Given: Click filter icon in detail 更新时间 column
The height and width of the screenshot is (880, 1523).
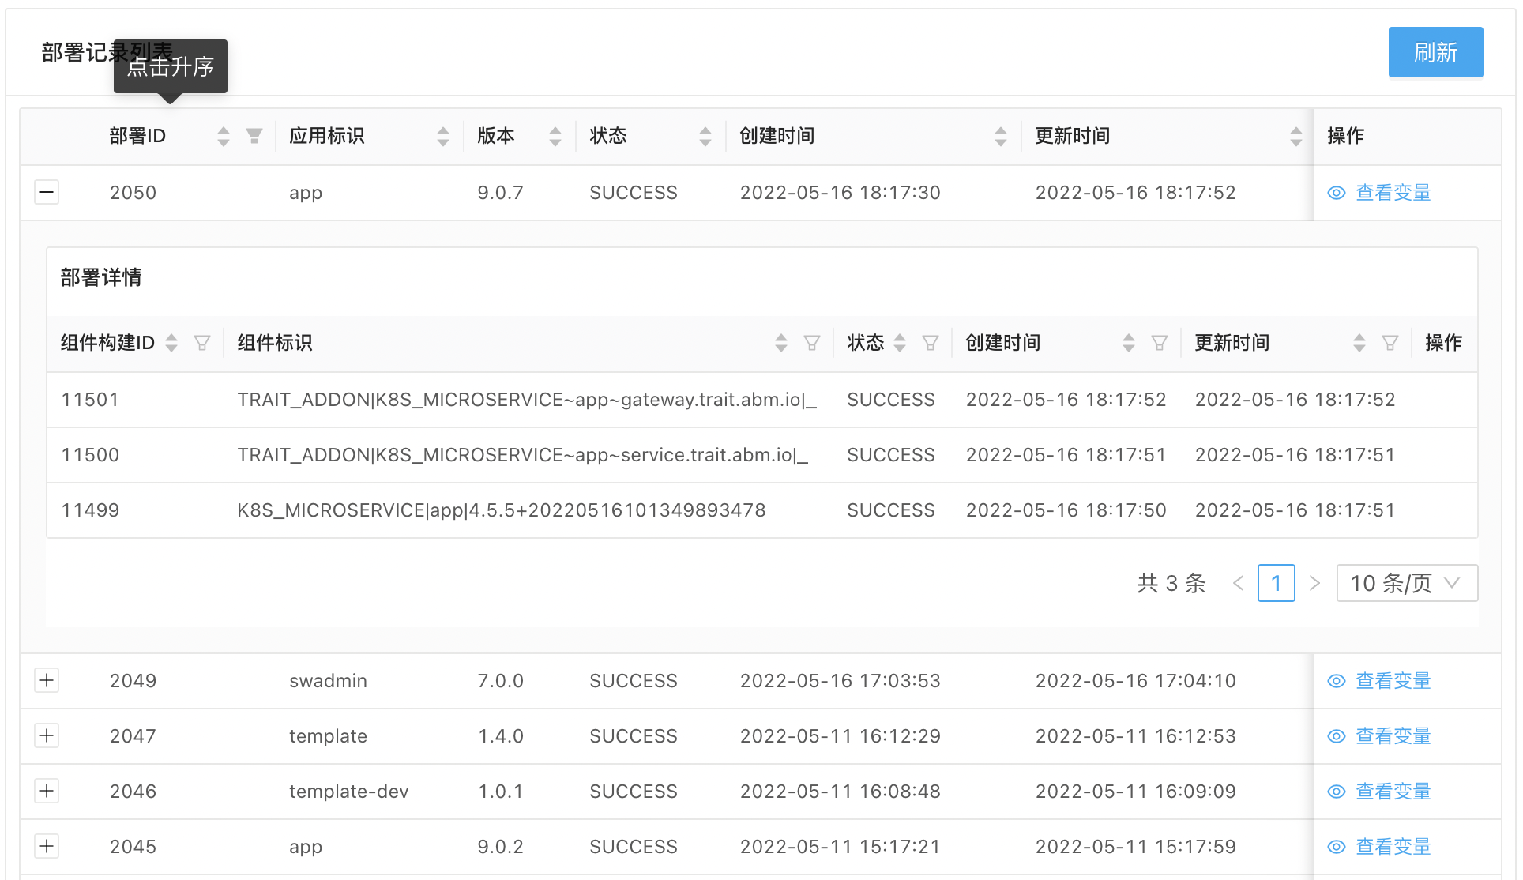Looking at the screenshot, I should point(1390,343).
